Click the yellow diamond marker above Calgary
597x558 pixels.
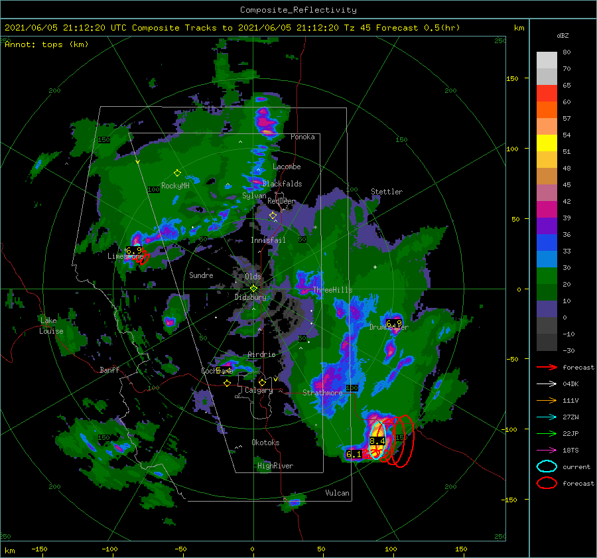[262, 382]
